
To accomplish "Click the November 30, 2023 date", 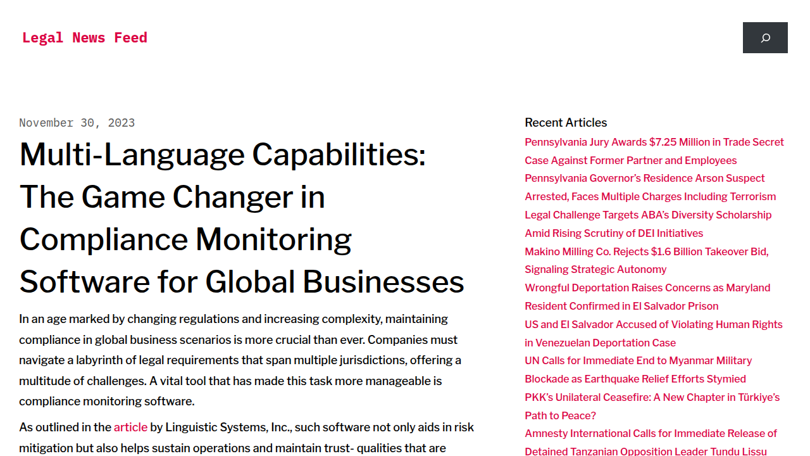I will (x=77, y=123).
